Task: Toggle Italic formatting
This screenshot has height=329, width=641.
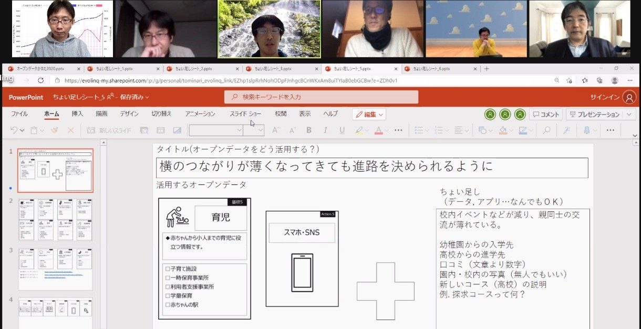Action: pos(326,130)
